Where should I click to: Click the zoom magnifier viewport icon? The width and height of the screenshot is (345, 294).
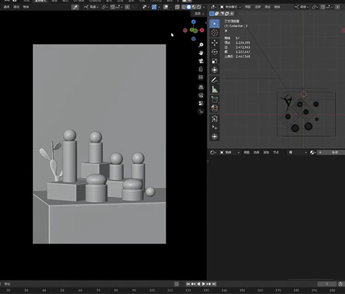201,45
